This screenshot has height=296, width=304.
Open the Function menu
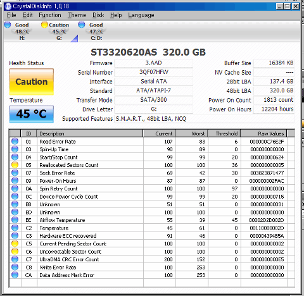50,15
